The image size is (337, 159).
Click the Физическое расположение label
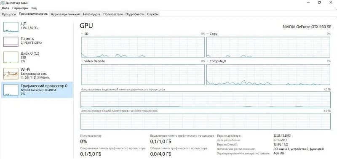pyautogui.click(x=236, y=149)
